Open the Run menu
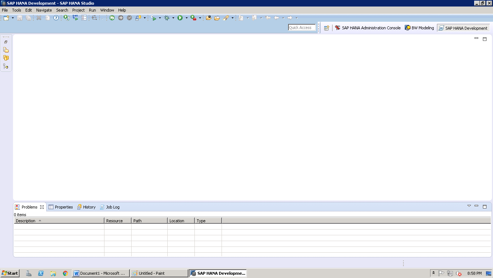The width and height of the screenshot is (493, 278). point(93,10)
